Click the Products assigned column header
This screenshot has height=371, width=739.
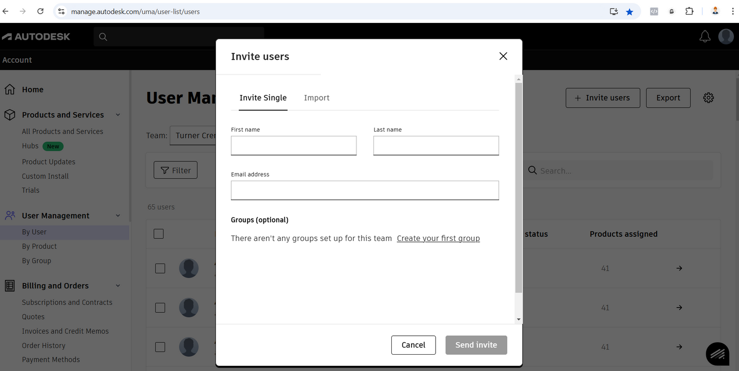tap(623, 234)
